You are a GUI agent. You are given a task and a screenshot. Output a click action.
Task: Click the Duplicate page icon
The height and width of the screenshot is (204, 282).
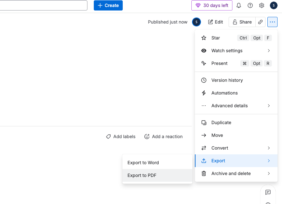click(x=203, y=123)
